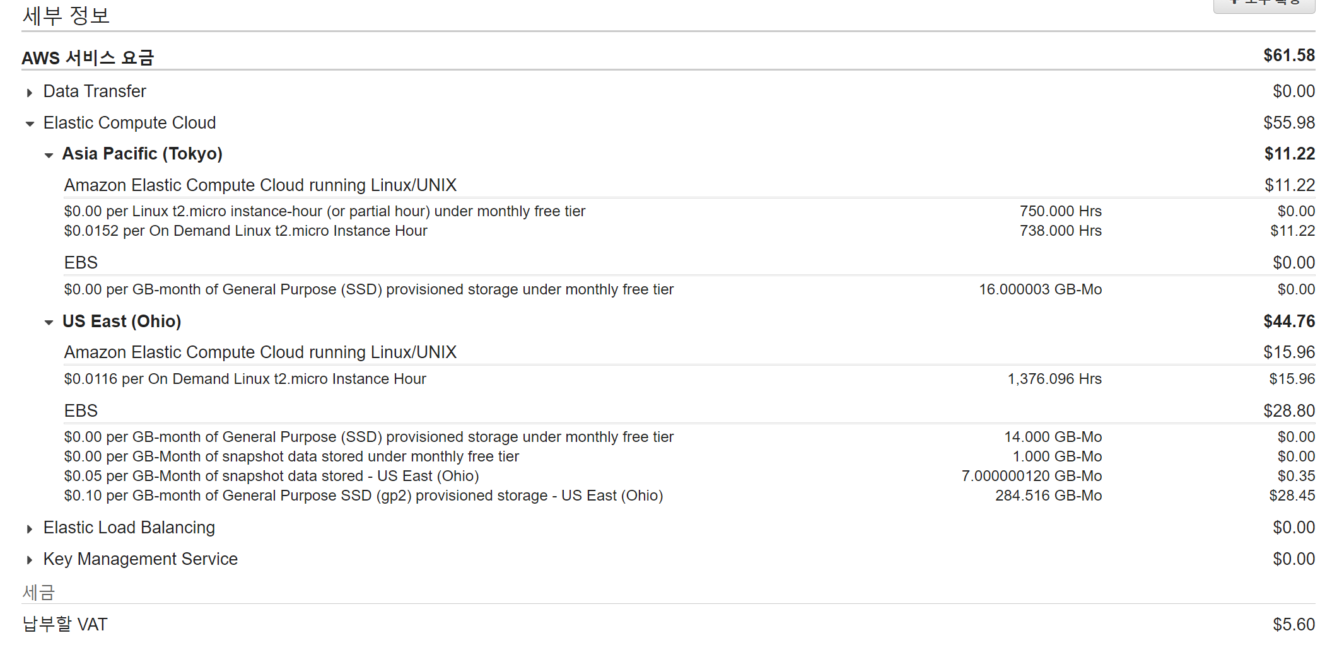Click the $0.35 snapshot charge

(x=1296, y=476)
